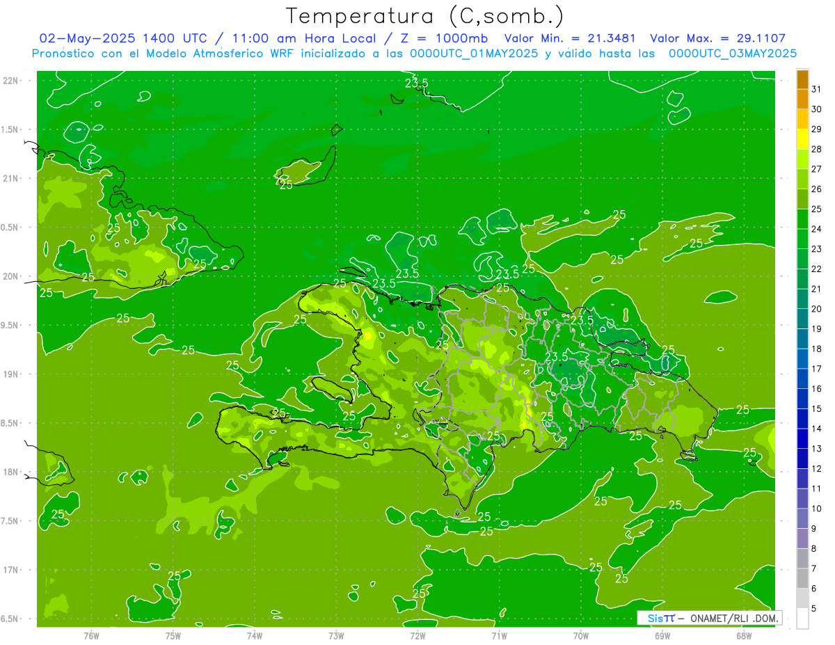
Task: Click the color scale label 17
Action: [817, 369]
